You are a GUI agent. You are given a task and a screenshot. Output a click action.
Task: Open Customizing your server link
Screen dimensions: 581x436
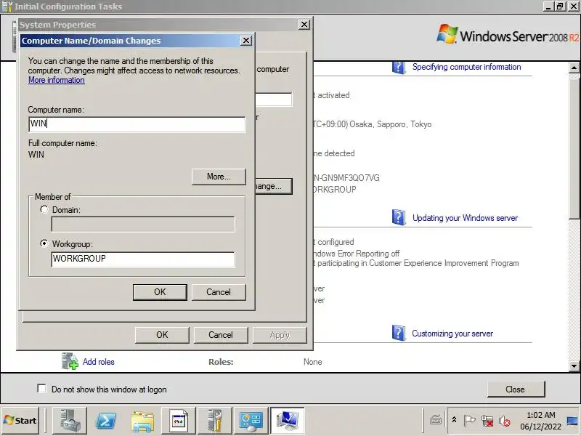point(452,334)
